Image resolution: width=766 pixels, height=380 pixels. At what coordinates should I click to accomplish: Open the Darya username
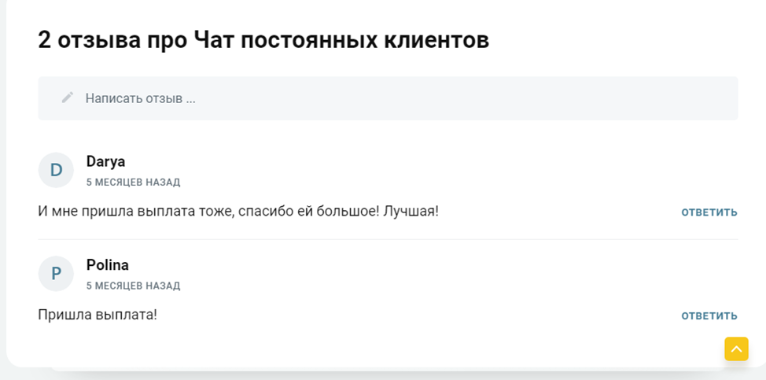(105, 161)
